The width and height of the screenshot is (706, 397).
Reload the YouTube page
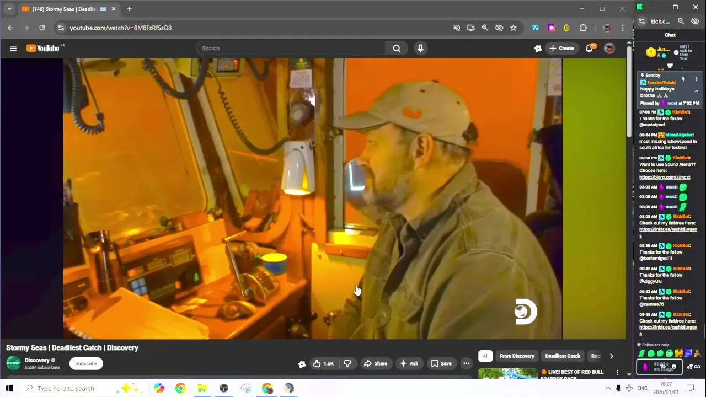coord(42,28)
